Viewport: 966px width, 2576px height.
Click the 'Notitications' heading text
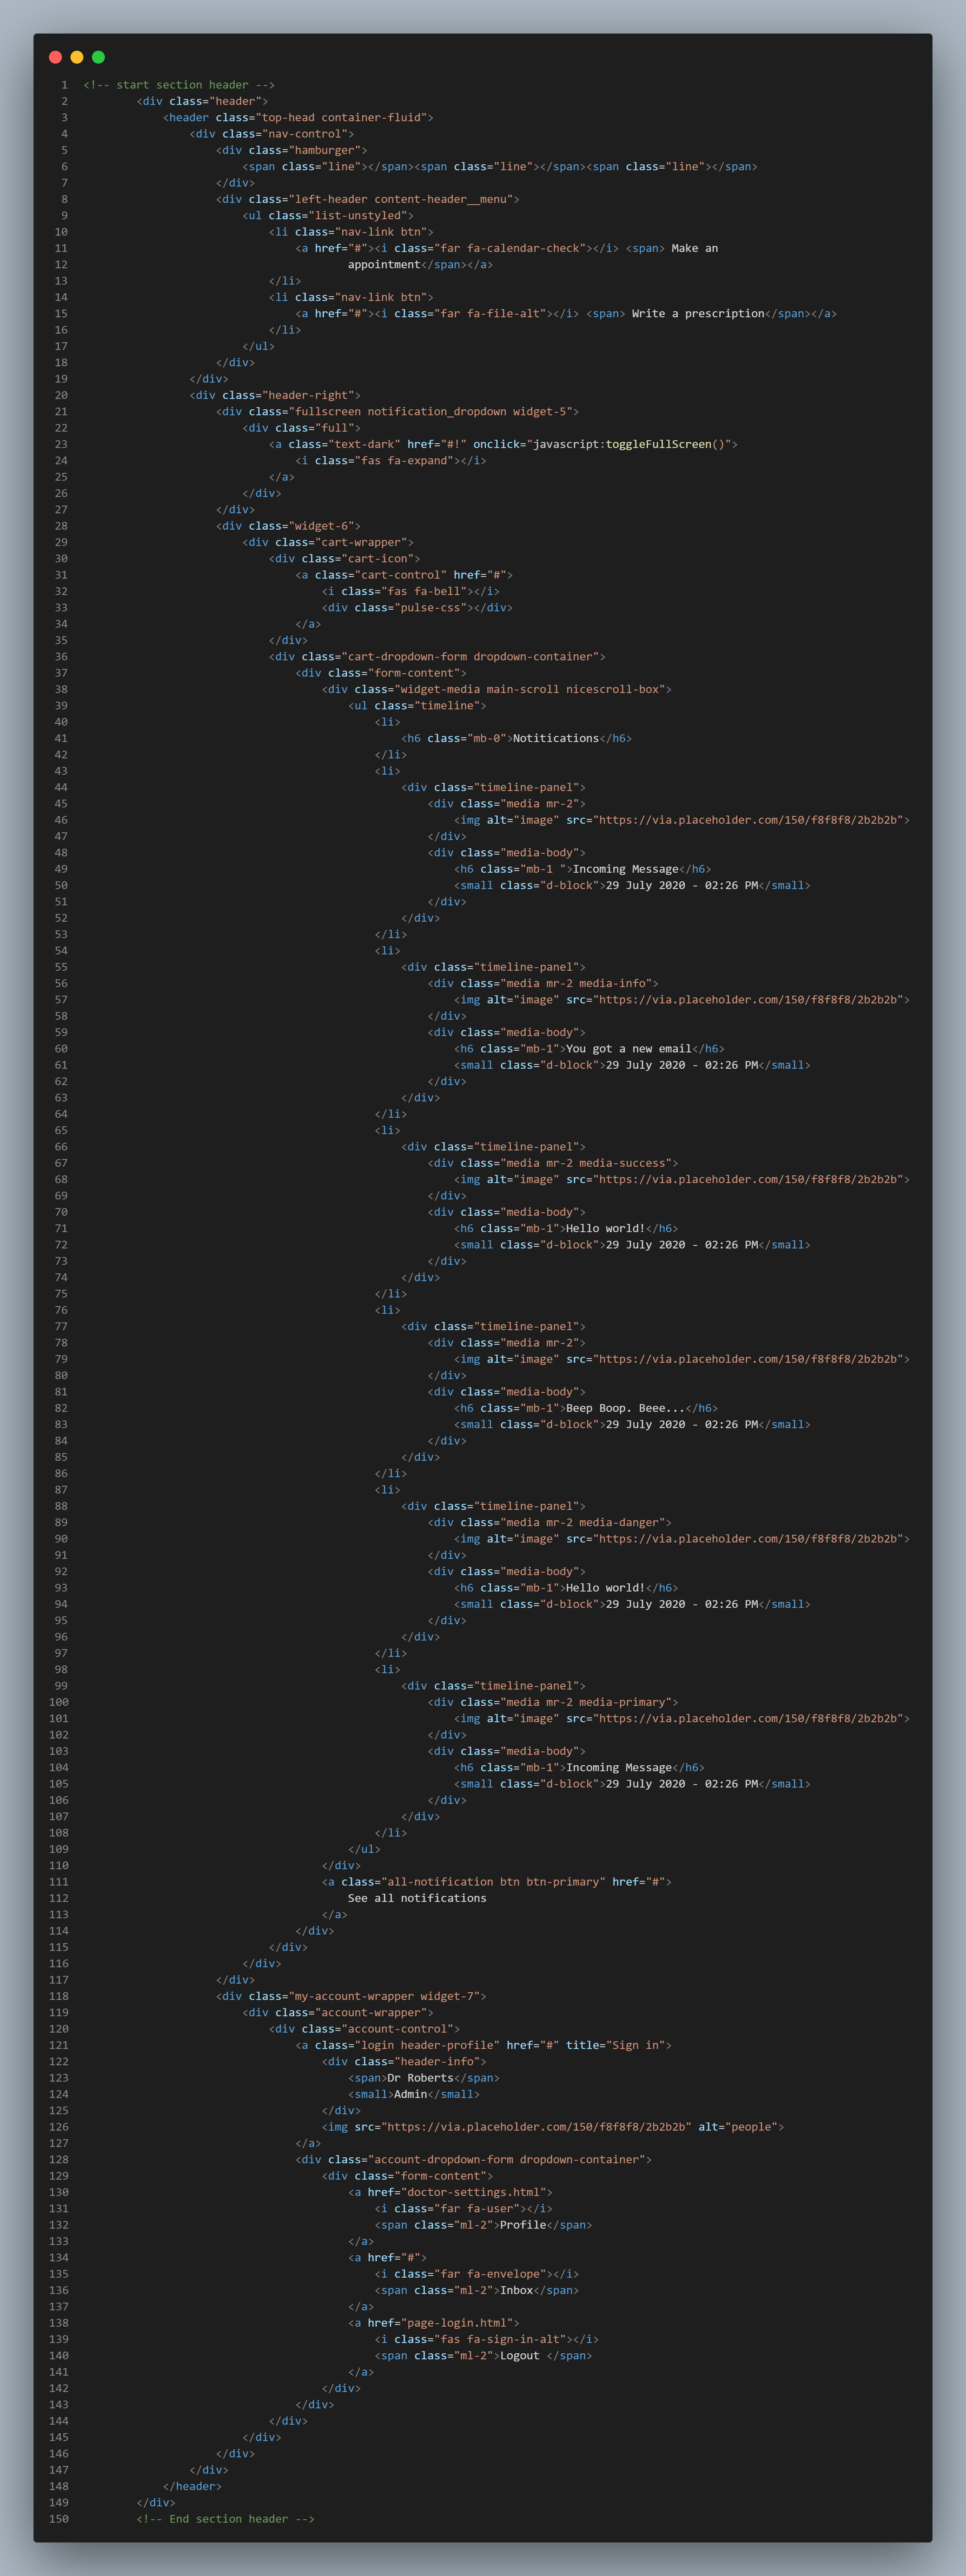[x=556, y=738]
